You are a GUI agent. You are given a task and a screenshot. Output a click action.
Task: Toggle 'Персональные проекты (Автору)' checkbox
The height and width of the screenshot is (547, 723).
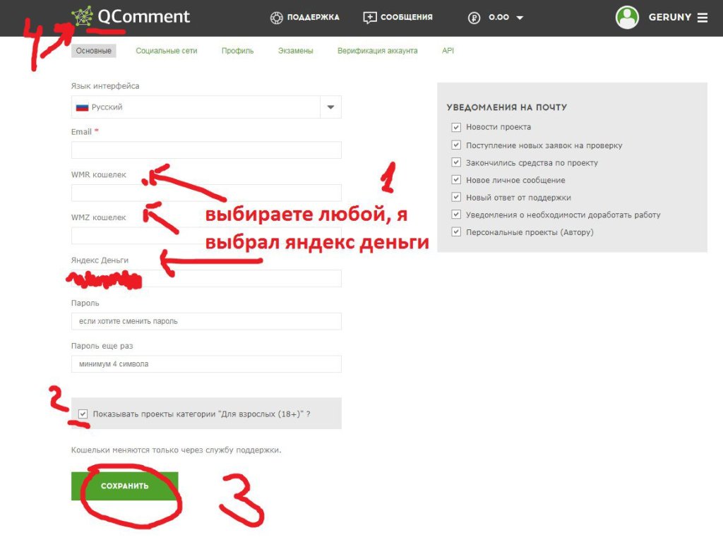pos(455,232)
